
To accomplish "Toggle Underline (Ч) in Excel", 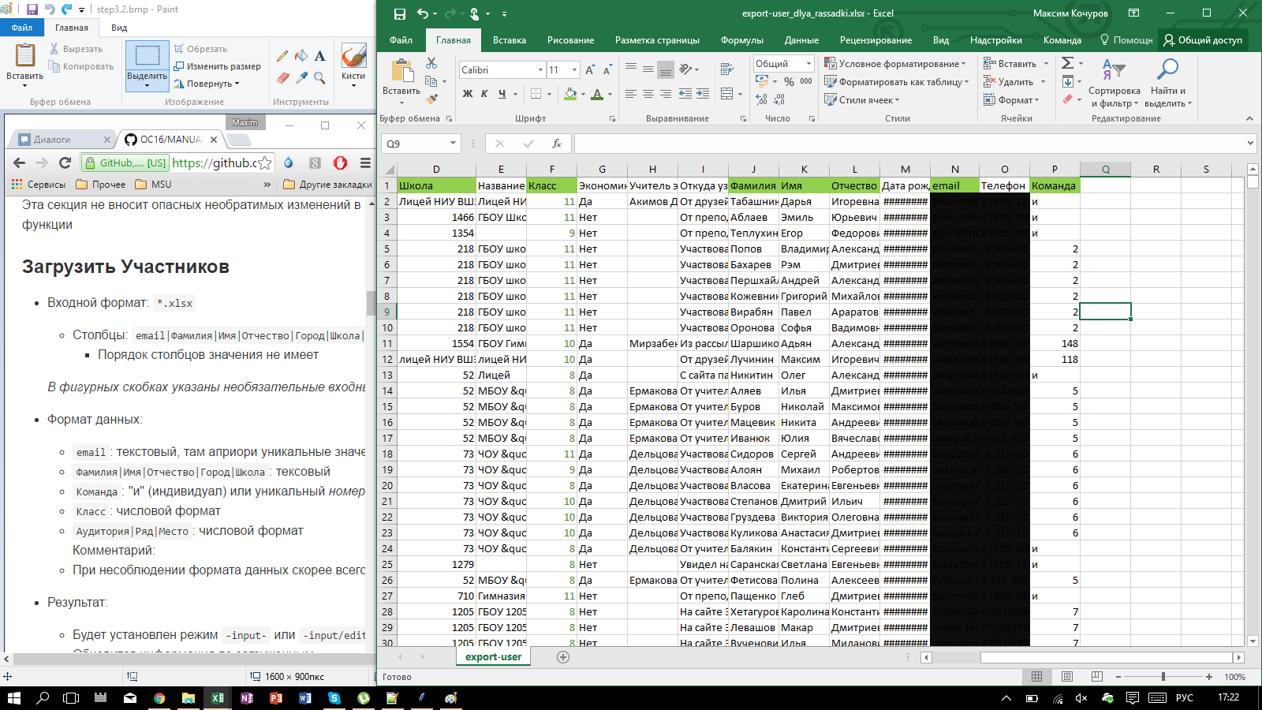I will 502,94.
